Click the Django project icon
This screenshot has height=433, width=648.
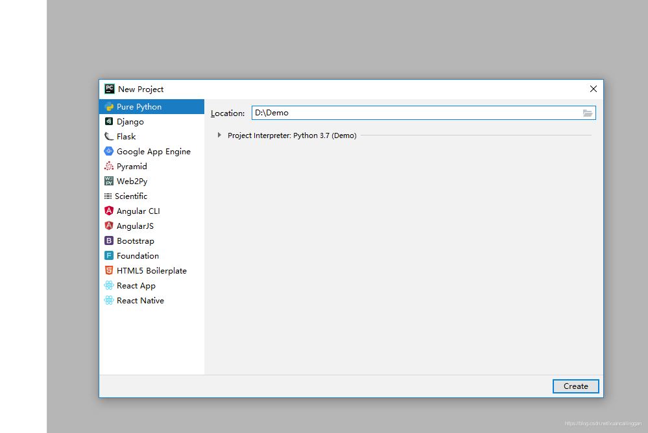point(109,121)
